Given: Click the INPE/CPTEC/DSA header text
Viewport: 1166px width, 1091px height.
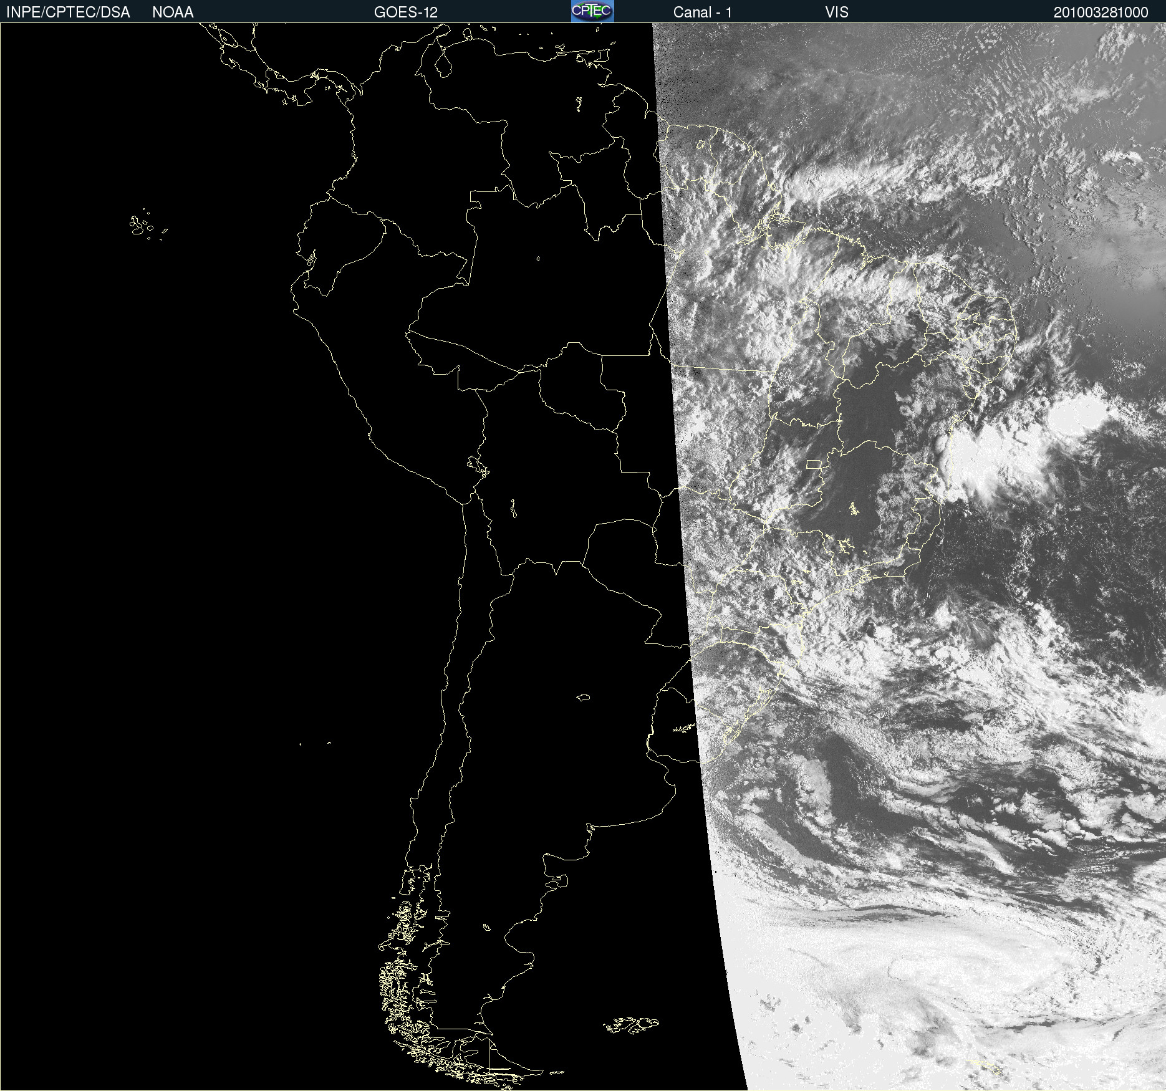Looking at the screenshot, I should (68, 12).
